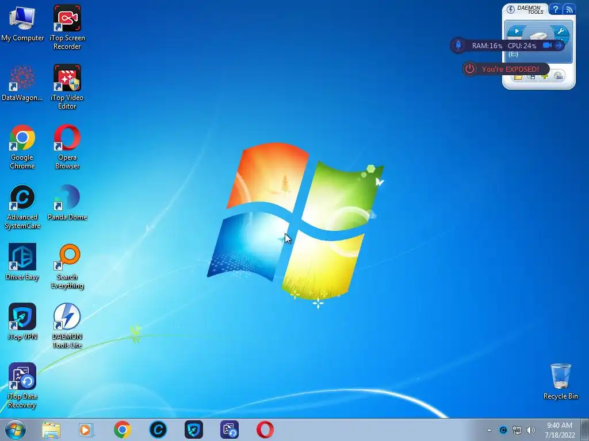Click the disc statistics icon in DAEMON Tools gadget
Screen dimensions: 589x441
(x=559, y=76)
